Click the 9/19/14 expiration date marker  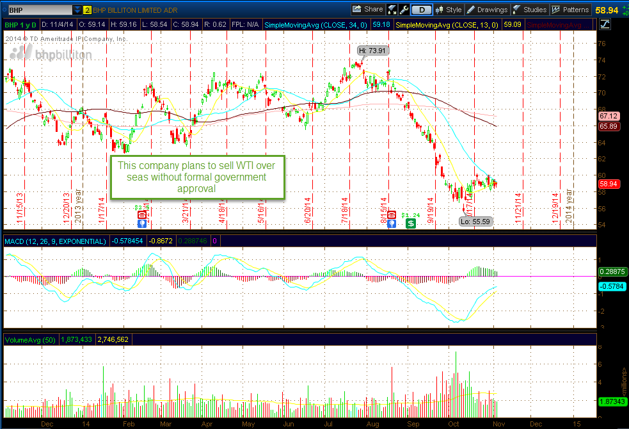pyautogui.click(x=431, y=210)
